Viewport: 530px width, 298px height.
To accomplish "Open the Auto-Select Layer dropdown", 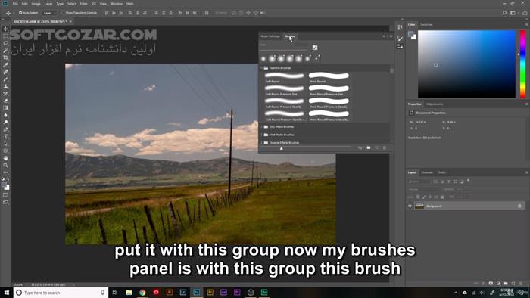I will pyautogui.click(x=50, y=13).
